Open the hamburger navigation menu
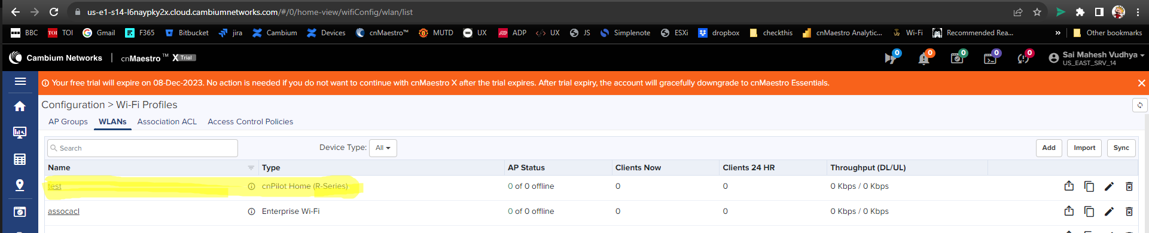The height and width of the screenshot is (233, 1149). [x=20, y=81]
